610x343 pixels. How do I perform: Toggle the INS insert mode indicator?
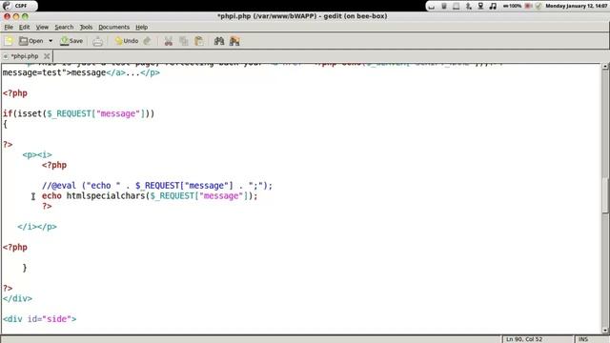582,339
